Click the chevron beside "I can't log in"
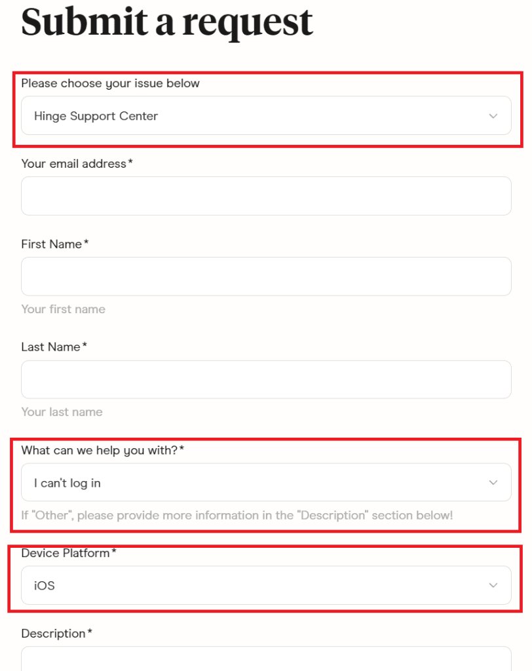Screen dimensions: 532x671 (x=493, y=482)
